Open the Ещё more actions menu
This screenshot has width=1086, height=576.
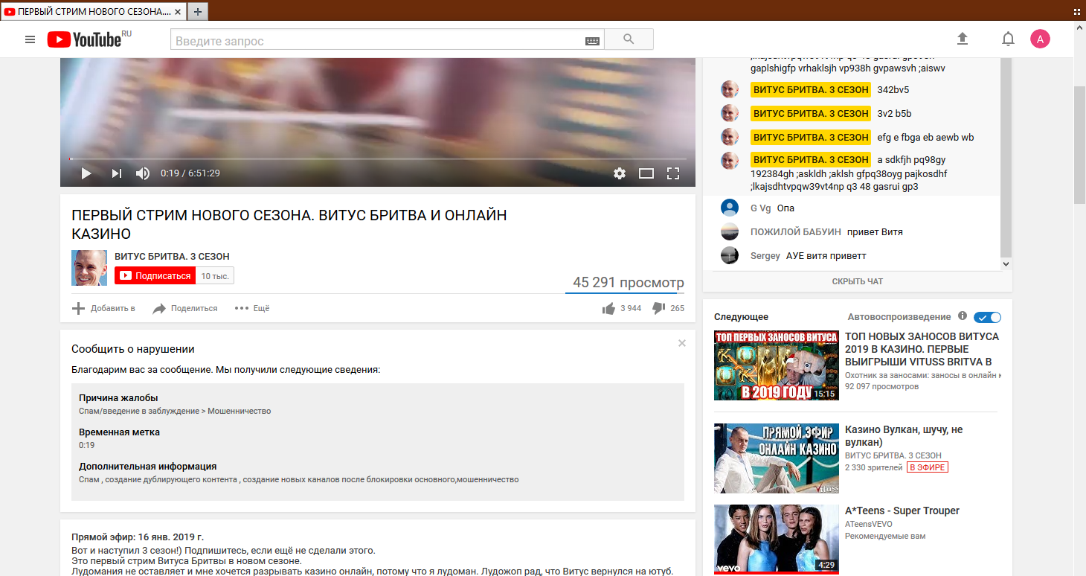[252, 308]
